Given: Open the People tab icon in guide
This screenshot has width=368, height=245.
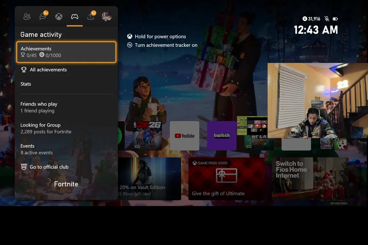Looking at the screenshot, I should coord(27,17).
